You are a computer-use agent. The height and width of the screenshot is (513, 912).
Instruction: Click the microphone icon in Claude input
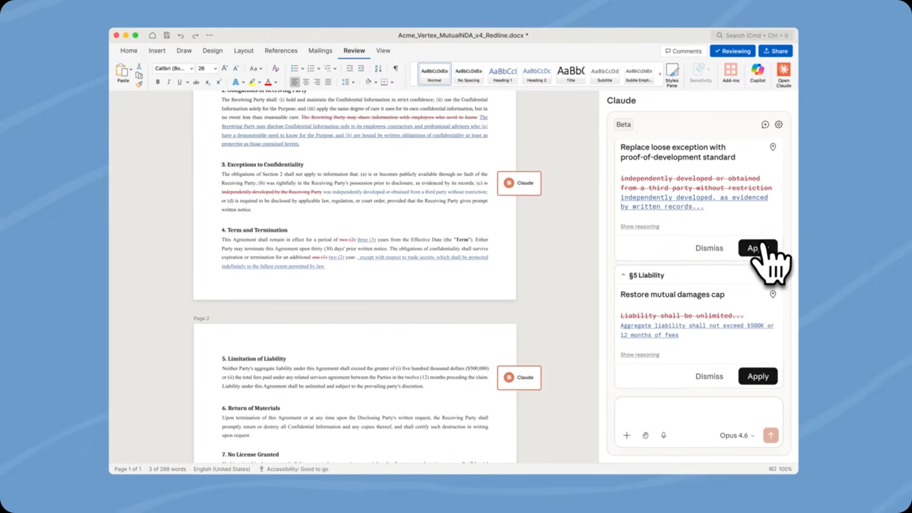pos(664,435)
